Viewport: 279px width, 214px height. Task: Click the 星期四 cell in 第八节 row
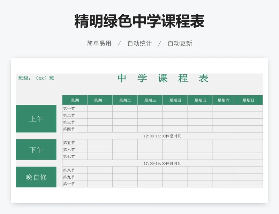click(x=175, y=170)
